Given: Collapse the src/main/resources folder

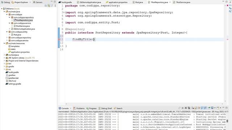Looking at the screenshot, I should coord(4,43).
